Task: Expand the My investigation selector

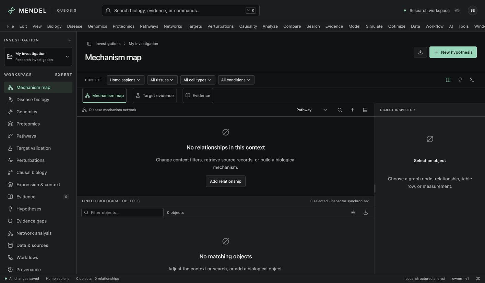Action: [x=38, y=56]
